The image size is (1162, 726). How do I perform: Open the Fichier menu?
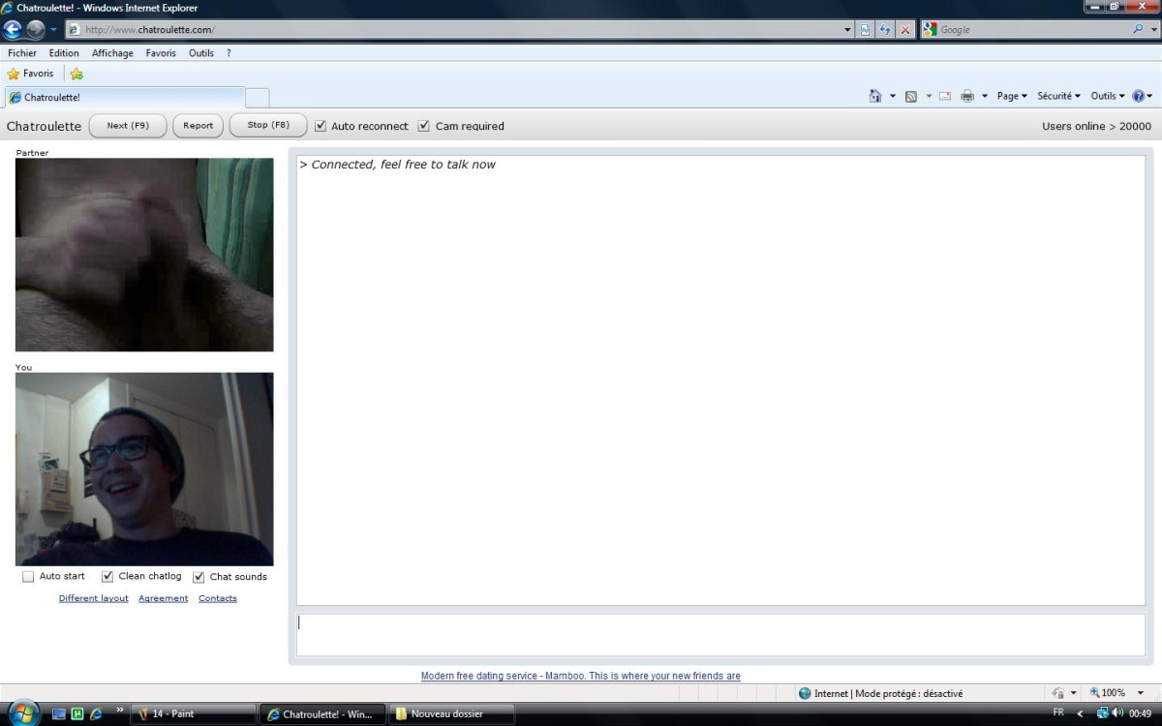22,53
